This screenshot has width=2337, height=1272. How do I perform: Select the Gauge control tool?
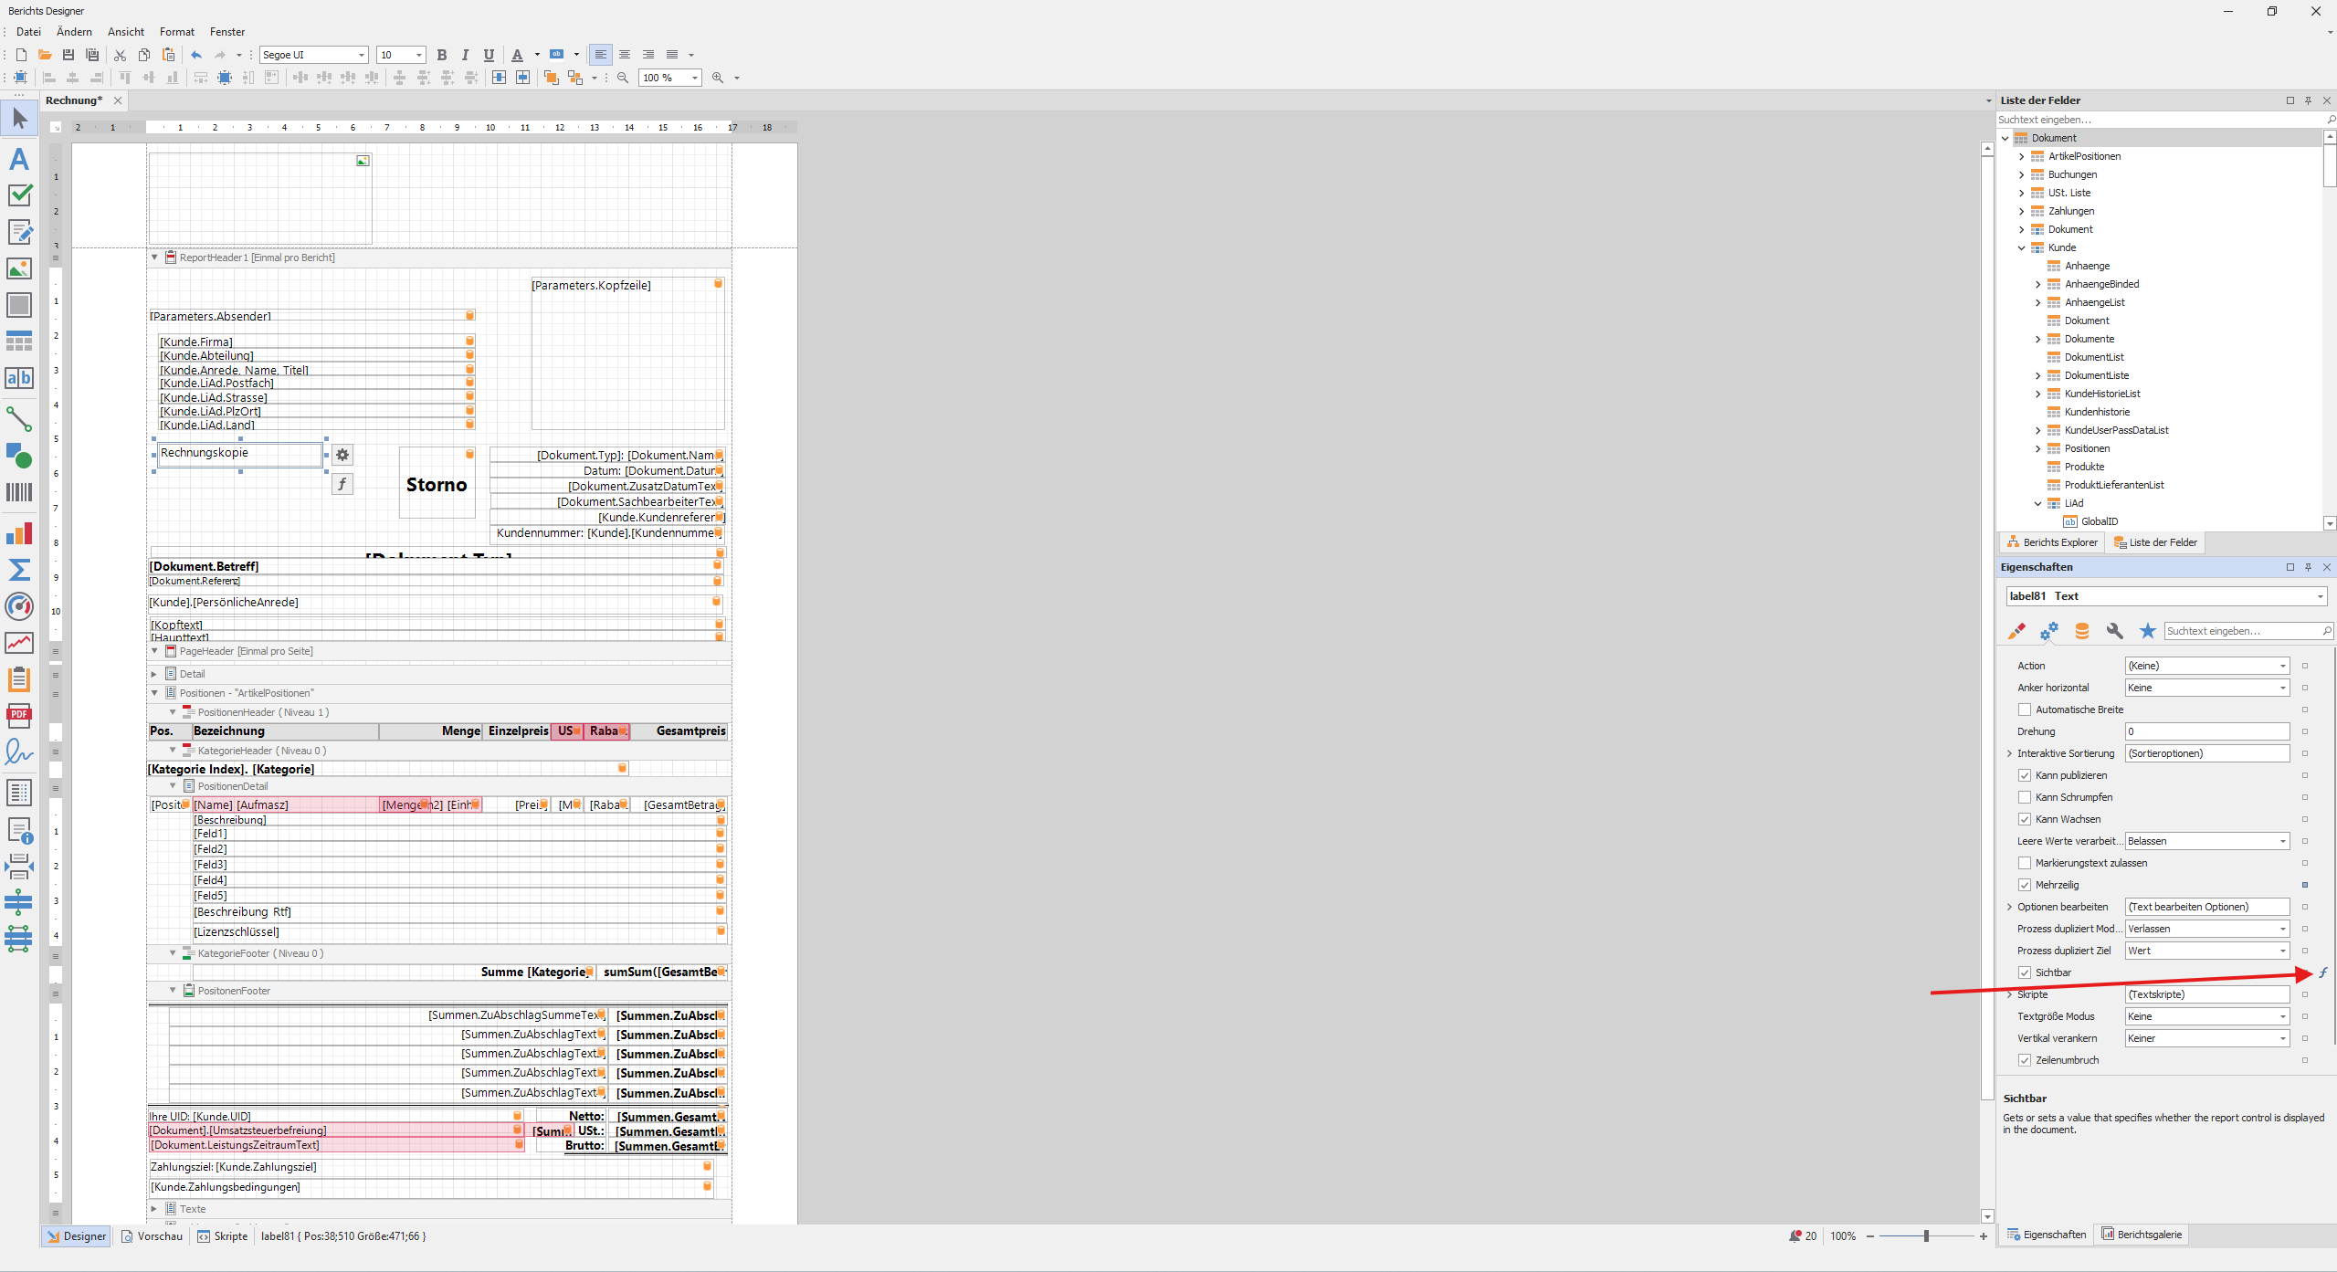pyautogui.click(x=19, y=606)
